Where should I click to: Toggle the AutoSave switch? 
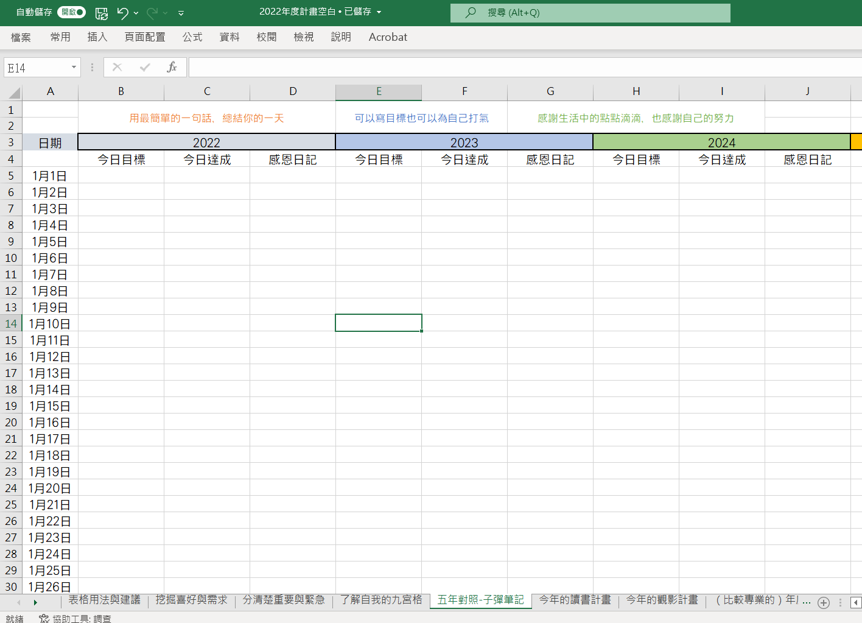(71, 12)
